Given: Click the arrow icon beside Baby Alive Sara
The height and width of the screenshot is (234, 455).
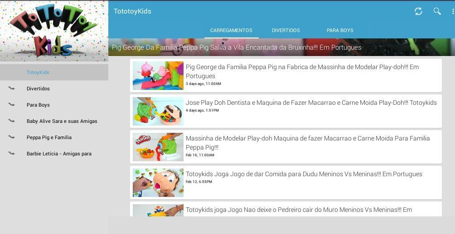Looking at the screenshot, I should tap(12, 121).
